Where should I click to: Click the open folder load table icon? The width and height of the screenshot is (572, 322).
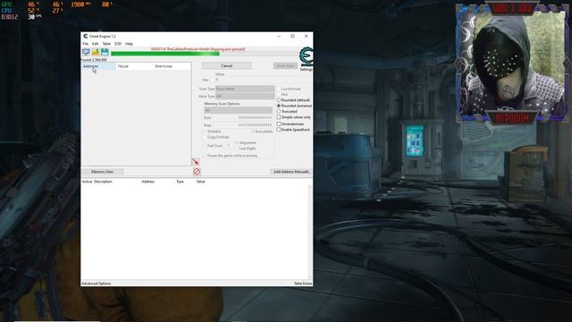pos(96,52)
